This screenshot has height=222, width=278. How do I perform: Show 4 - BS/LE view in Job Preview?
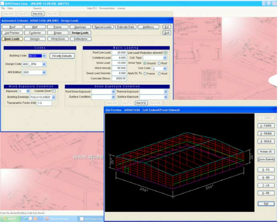(x=266, y=141)
